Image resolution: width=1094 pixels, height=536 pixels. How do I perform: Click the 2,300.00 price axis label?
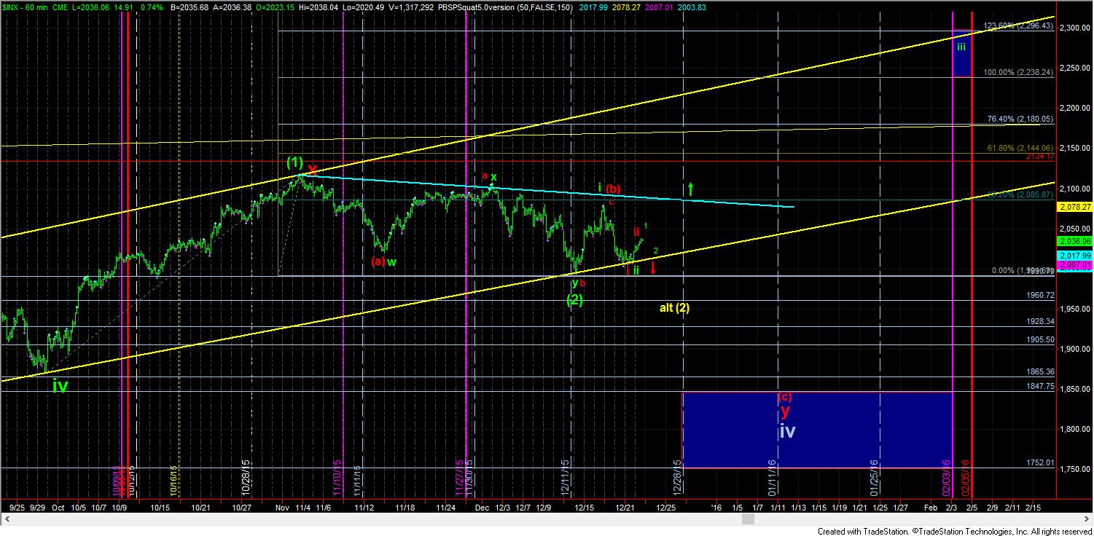[x=1074, y=28]
